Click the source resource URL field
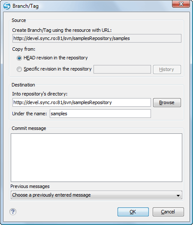Screen dimensions: 193x225 pos(97,38)
